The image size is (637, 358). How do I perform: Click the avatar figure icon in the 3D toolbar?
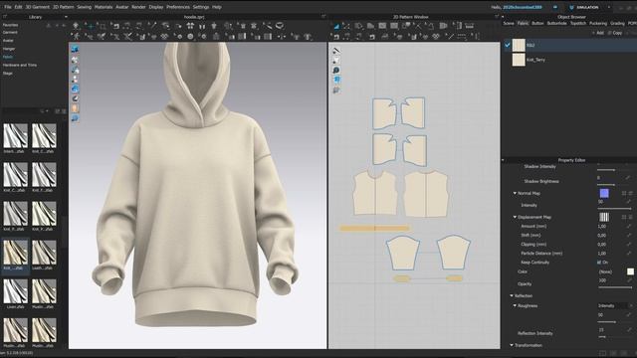point(214,26)
